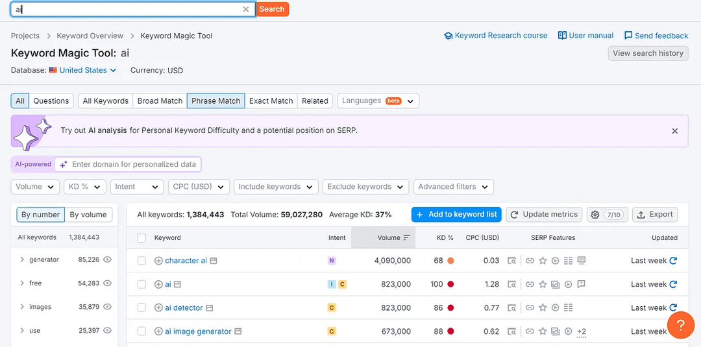Toggle eye icon for 'free' group
The height and width of the screenshot is (347, 701).
107,283
